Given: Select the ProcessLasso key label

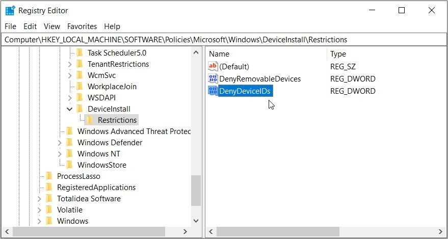Looking at the screenshot, I should click(78, 176).
